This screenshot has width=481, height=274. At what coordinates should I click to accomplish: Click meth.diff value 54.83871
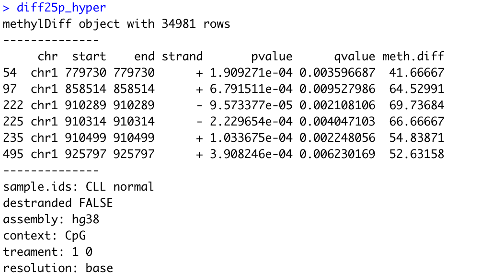417,138
